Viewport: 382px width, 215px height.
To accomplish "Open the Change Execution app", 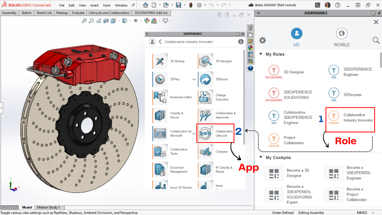I will (205, 97).
